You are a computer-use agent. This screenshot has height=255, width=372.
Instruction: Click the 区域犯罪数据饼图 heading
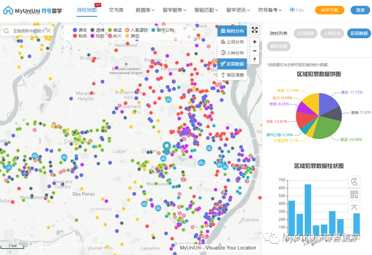[319, 74]
